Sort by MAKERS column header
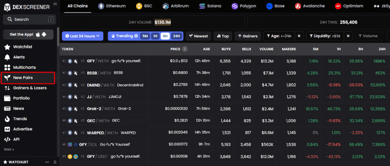 coord(289,49)
